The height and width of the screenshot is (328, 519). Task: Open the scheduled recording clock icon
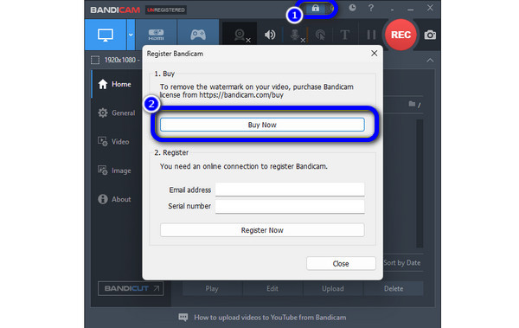352,8
